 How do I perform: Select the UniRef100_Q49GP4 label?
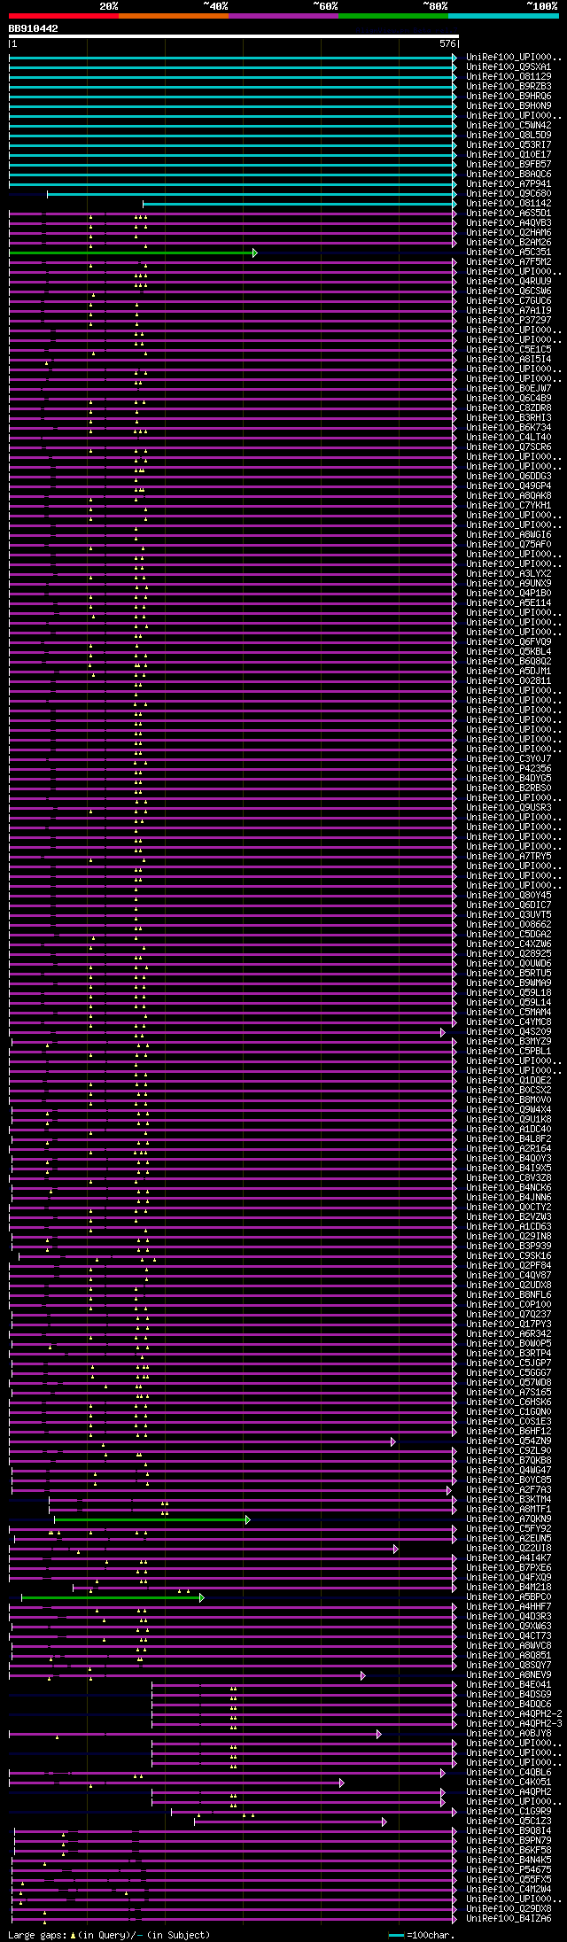tap(509, 485)
